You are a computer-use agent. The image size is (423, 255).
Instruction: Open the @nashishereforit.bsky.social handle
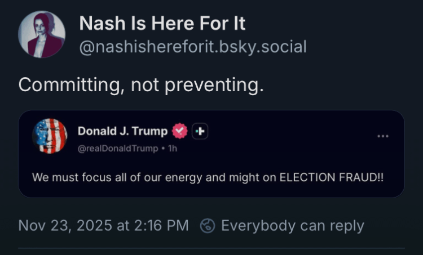192,46
